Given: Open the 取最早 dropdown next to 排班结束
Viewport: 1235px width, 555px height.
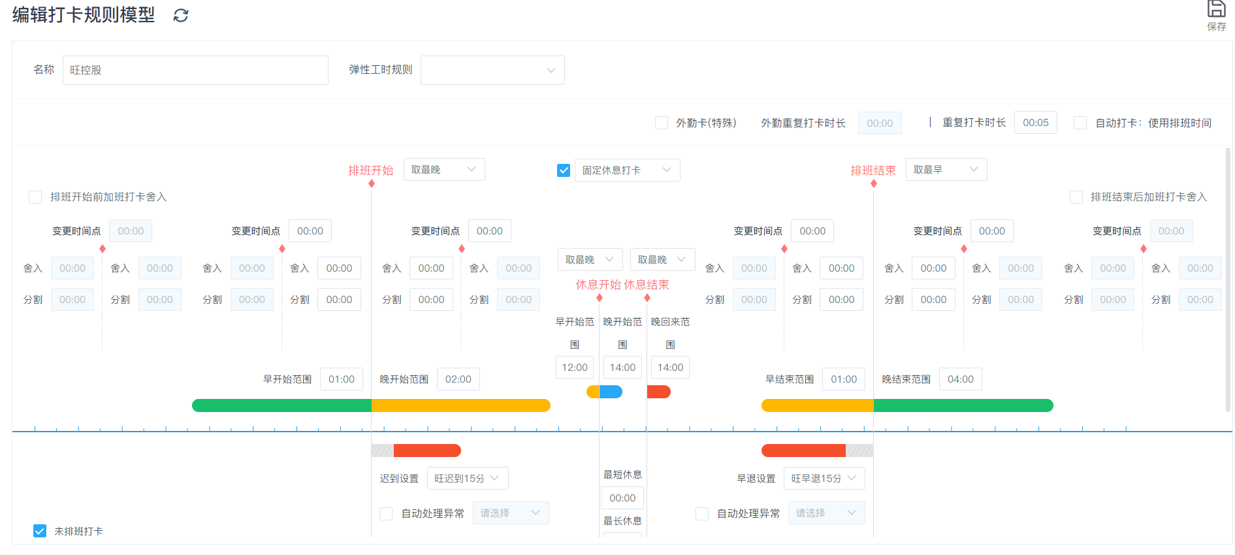Looking at the screenshot, I should [946, 170].
